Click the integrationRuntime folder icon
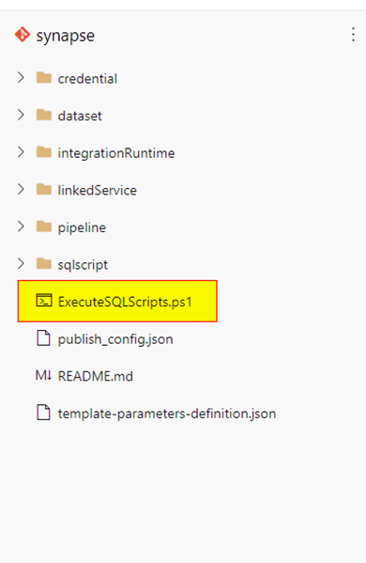Image resolution: width=366 pixels, height=563 pixels. [x=44, y=152]
